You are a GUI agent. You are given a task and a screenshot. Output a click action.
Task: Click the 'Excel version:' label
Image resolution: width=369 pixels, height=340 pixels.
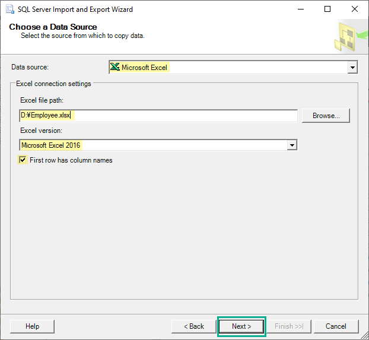[41, 131]
